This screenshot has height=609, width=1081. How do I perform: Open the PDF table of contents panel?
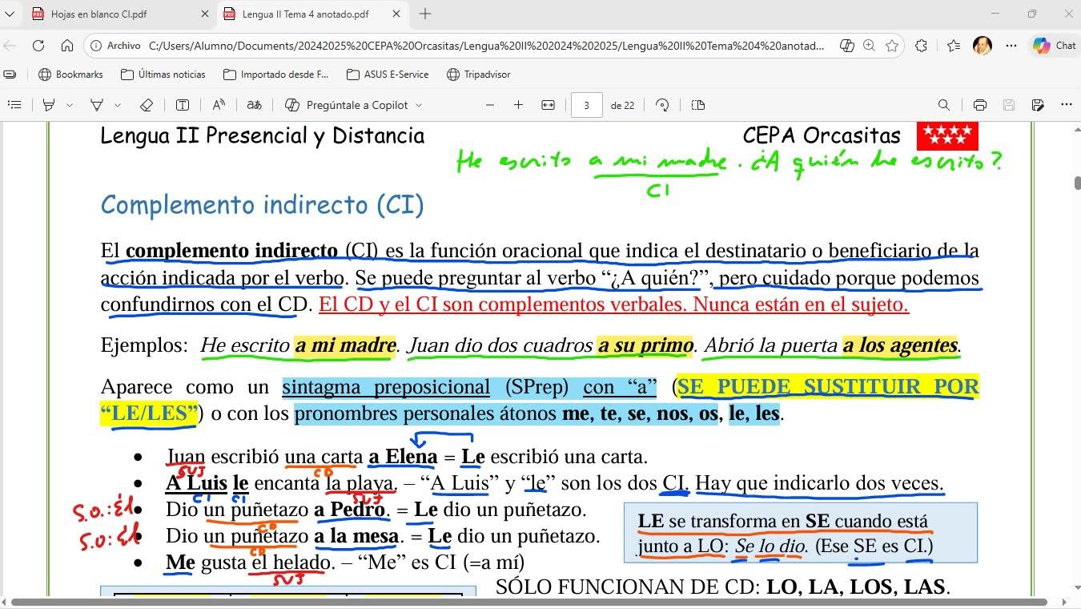point(14,105)
